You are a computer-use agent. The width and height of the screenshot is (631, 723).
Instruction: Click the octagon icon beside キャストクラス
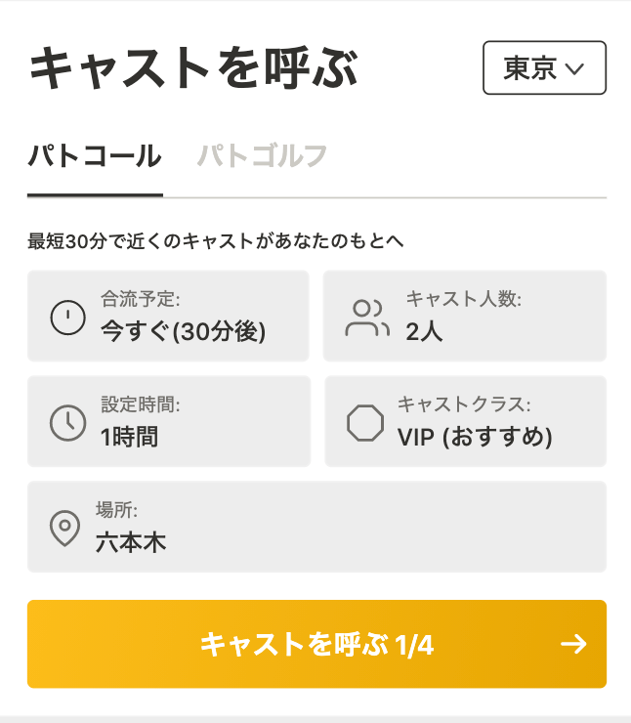[365, 422]
